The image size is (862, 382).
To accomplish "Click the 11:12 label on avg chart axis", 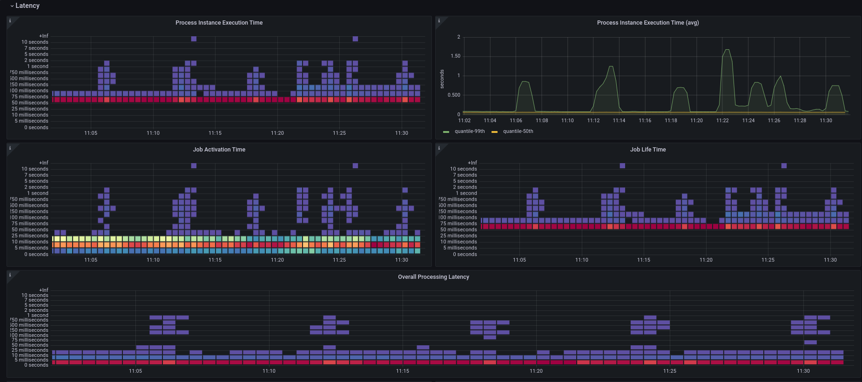I will click(593, 121).
